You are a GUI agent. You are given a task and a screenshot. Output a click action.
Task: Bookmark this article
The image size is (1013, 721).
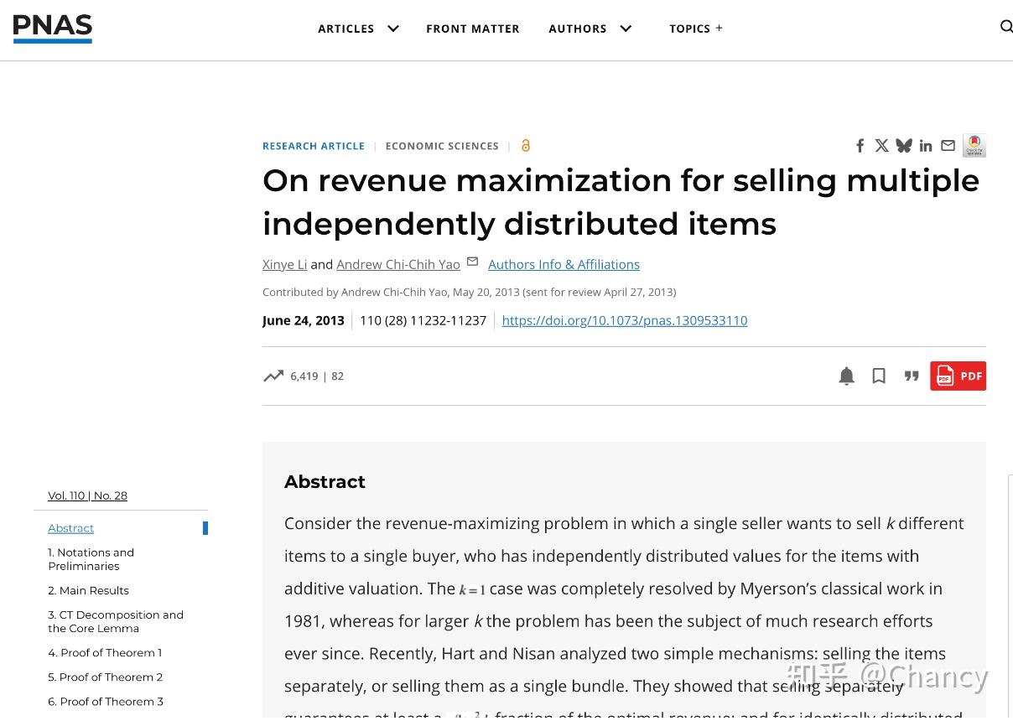point(879,376)
